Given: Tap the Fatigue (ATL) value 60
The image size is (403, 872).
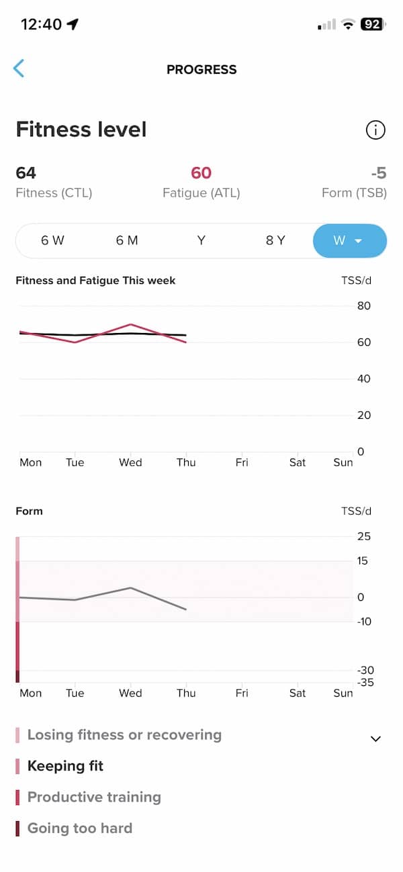Looking at the screenshot, I should (201, 173).
